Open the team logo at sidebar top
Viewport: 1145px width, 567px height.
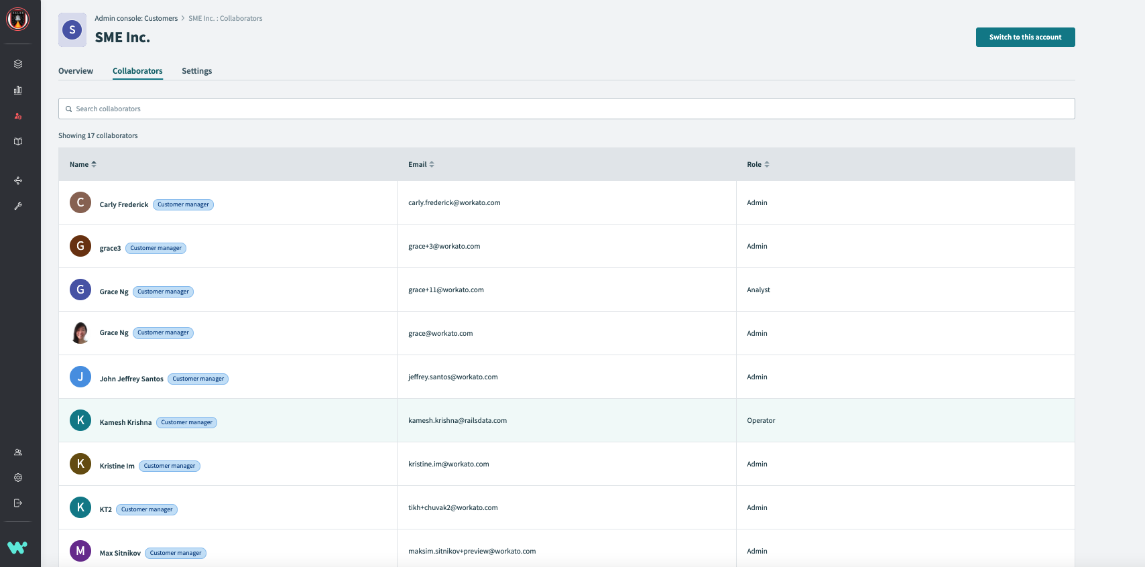[x=18, y=19]
